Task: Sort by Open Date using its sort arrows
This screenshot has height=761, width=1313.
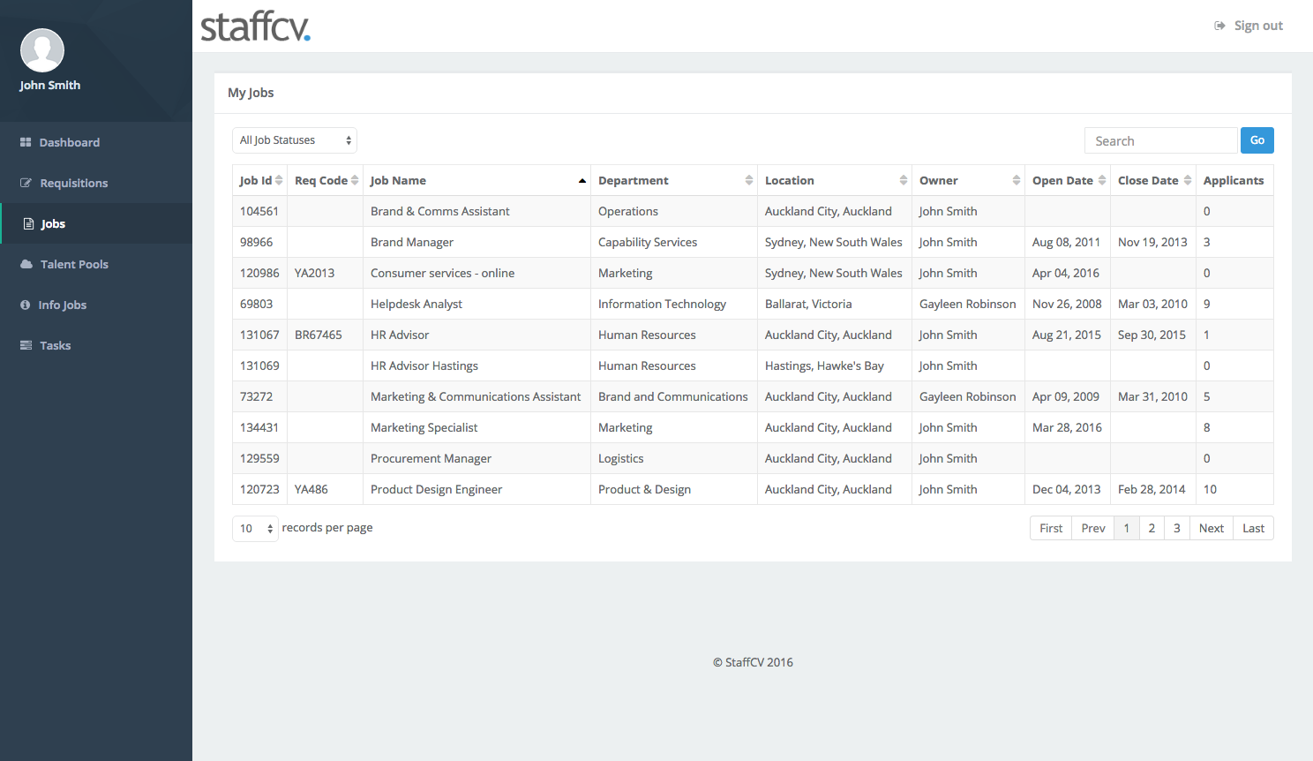Action: [1102, 180]
